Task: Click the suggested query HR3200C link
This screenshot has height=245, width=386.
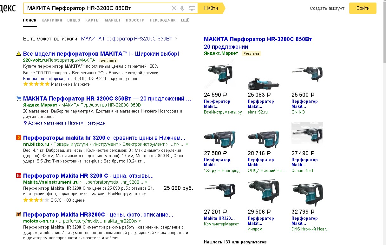Action: tap(127, 39)
